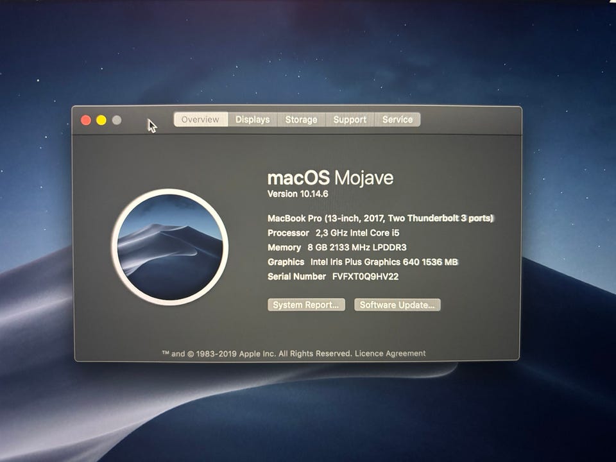Click the greyed-out zoom window button

(x=117, y=120)
